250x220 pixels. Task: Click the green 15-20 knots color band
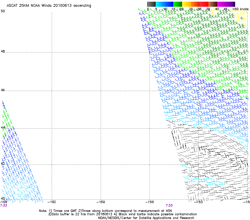click(178, 4)
